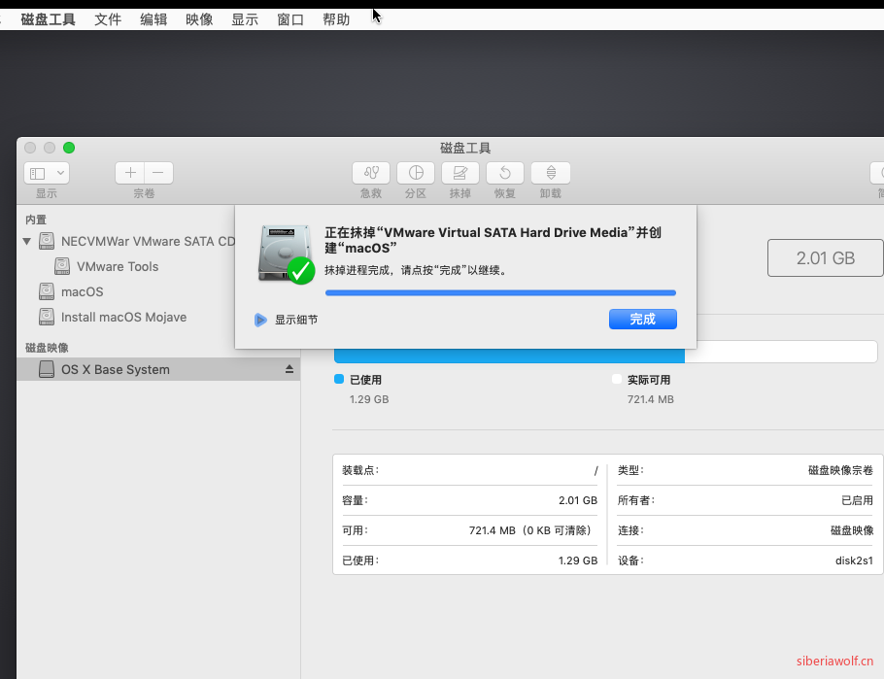The width and height of the screenshot is (884, 679).
Task: Click the VMware Tools label text
Action: (118, 266)
